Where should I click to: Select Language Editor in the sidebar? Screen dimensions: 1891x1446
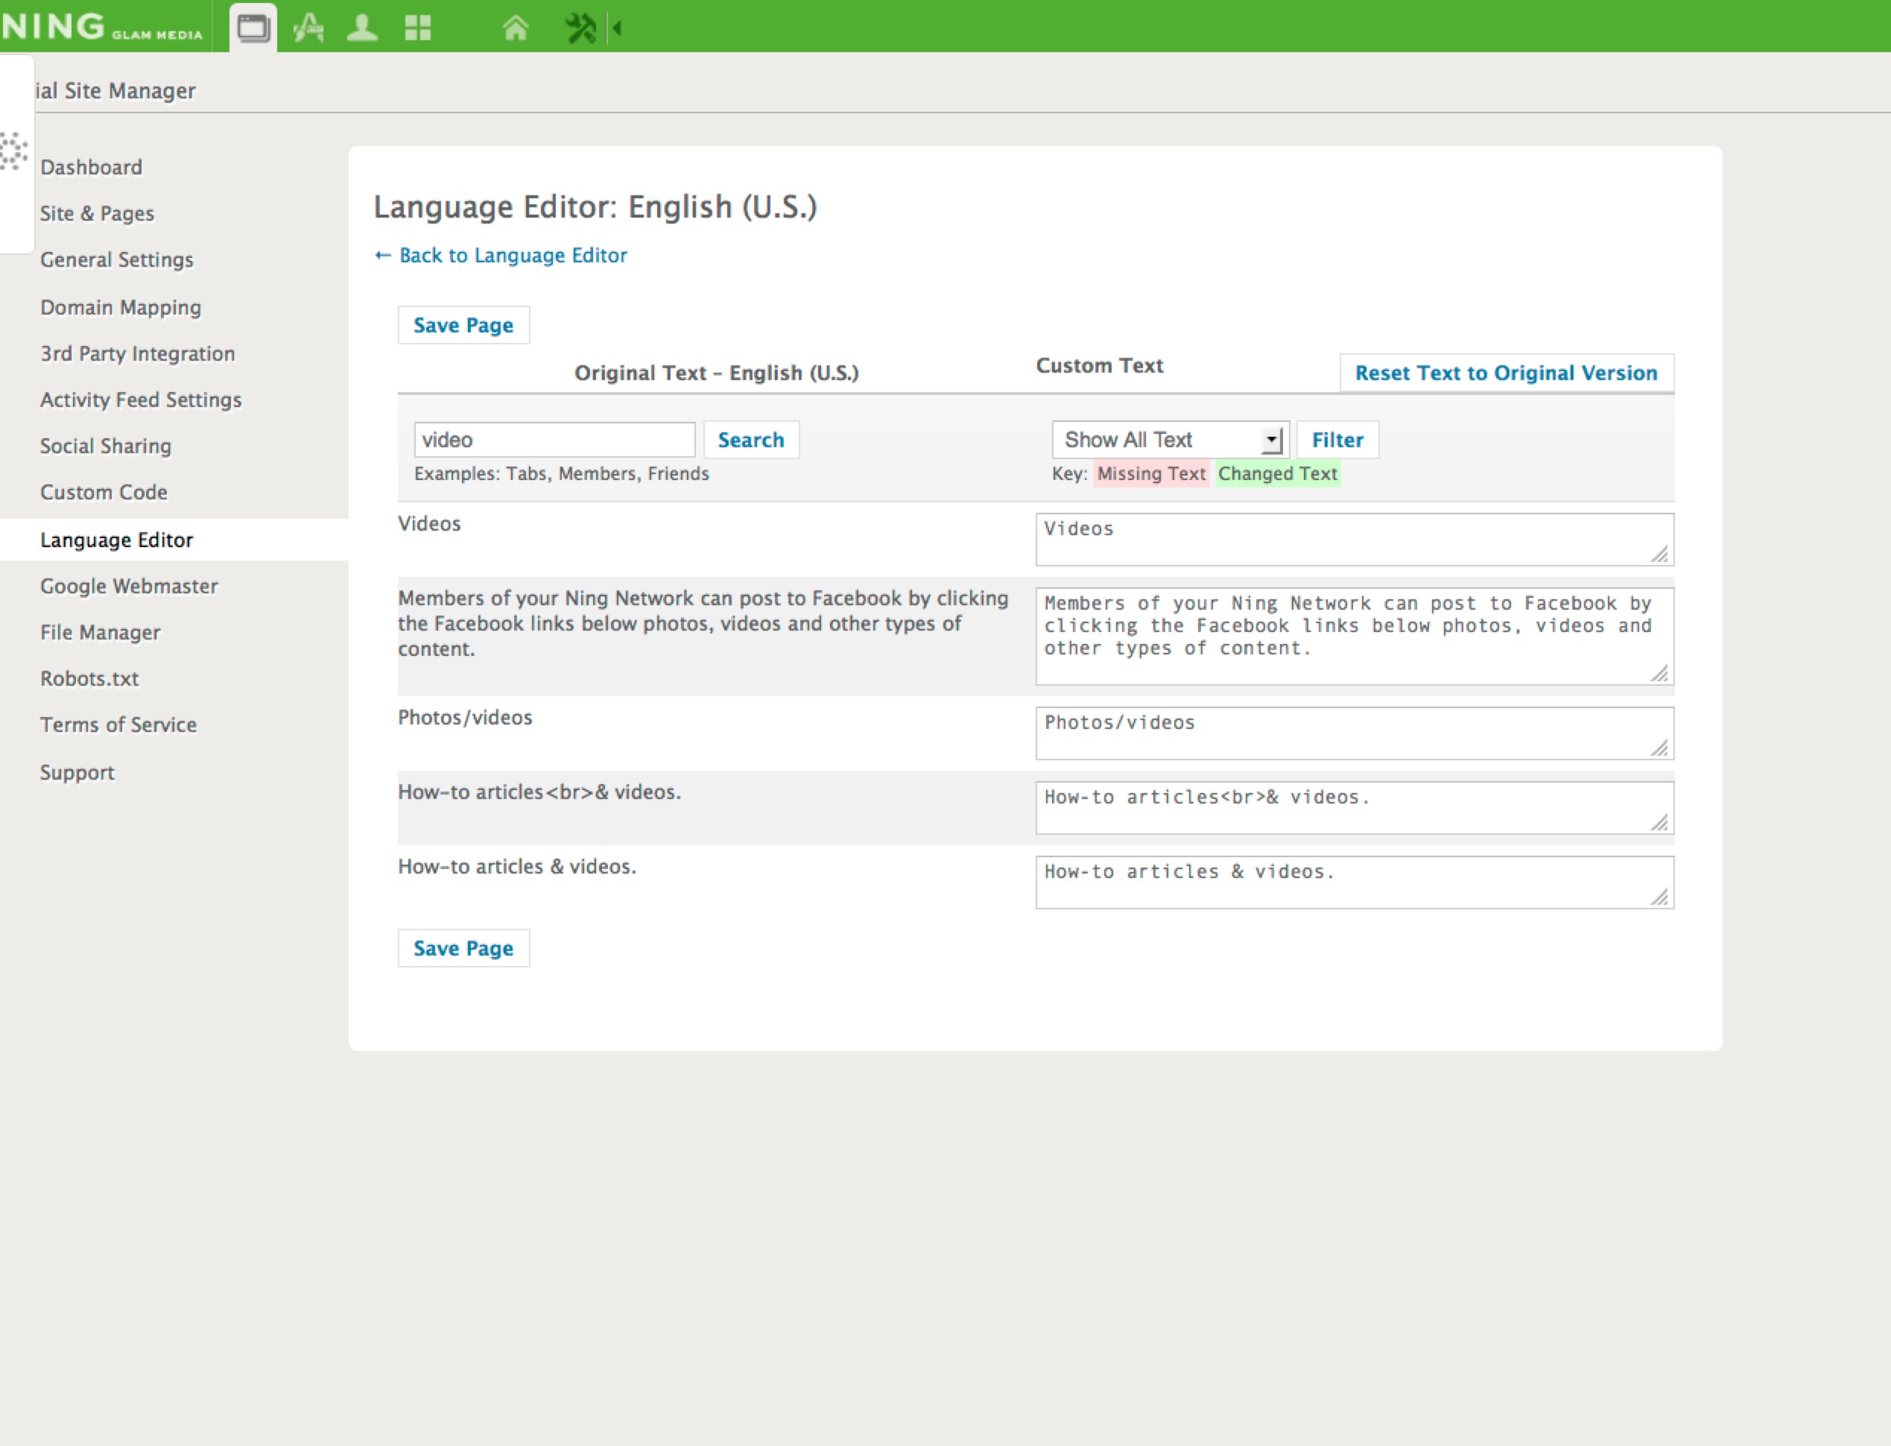(117, 540)
